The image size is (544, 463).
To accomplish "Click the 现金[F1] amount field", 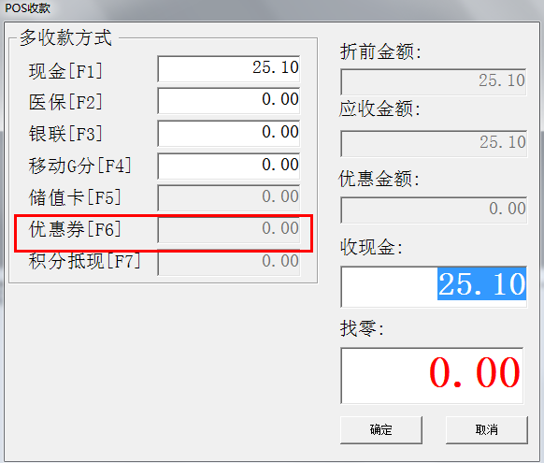I will (229, 68).
